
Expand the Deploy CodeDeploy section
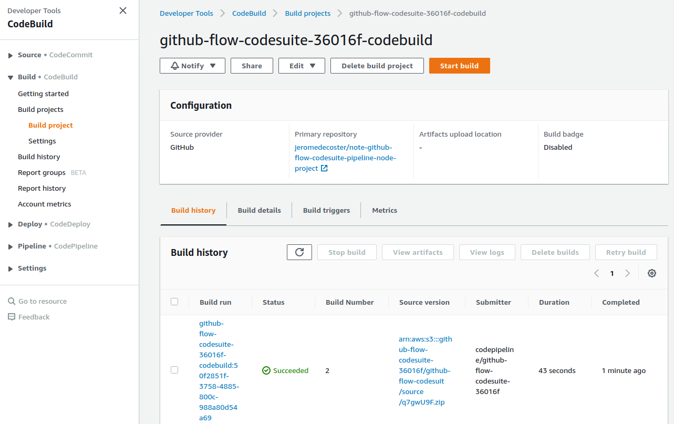click(11, 224)
